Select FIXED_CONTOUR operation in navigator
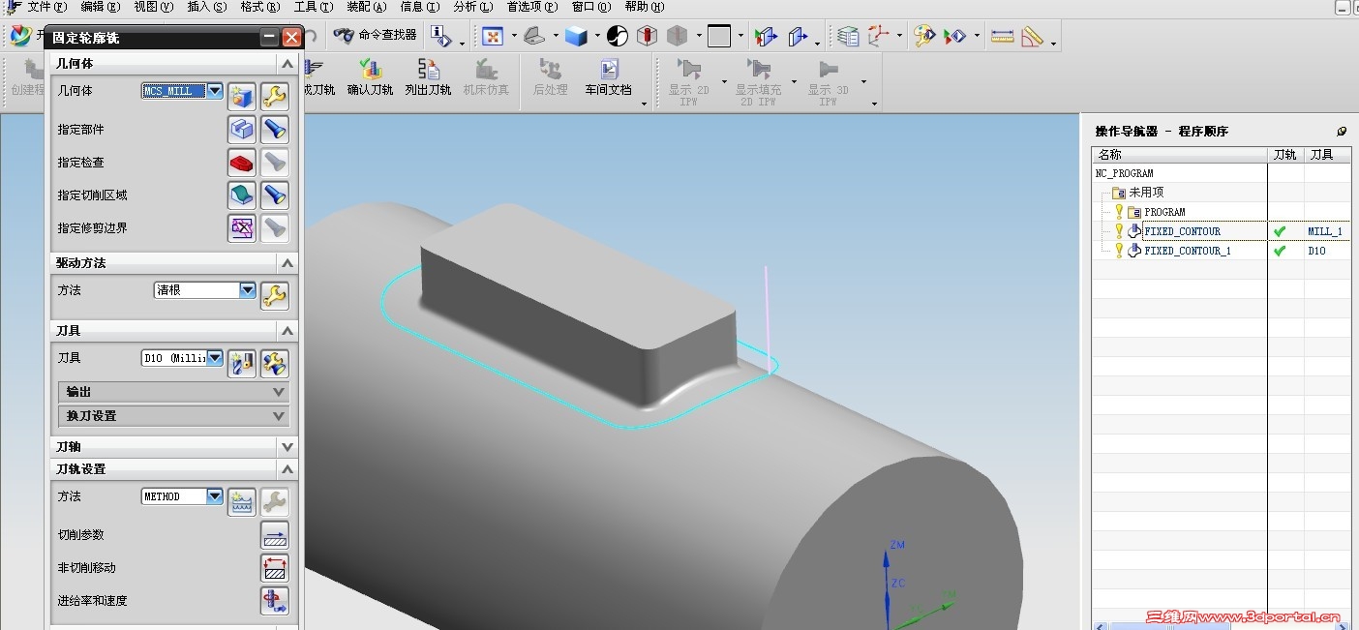1359x630 pixels. pyautogui.click(x=1182, y=231)
